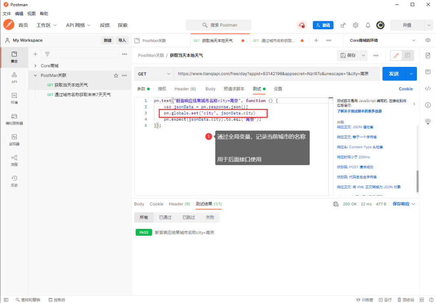Image resolution: width=436 pixels, height=303 pixels.
Task: Open the notifications bell
Action: pyautogui.click(x=368, y=25)
